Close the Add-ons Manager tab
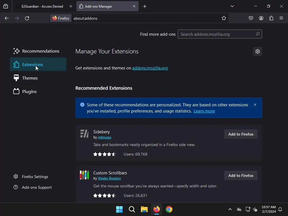Screen dimensions: 288x216 (134, 6)
